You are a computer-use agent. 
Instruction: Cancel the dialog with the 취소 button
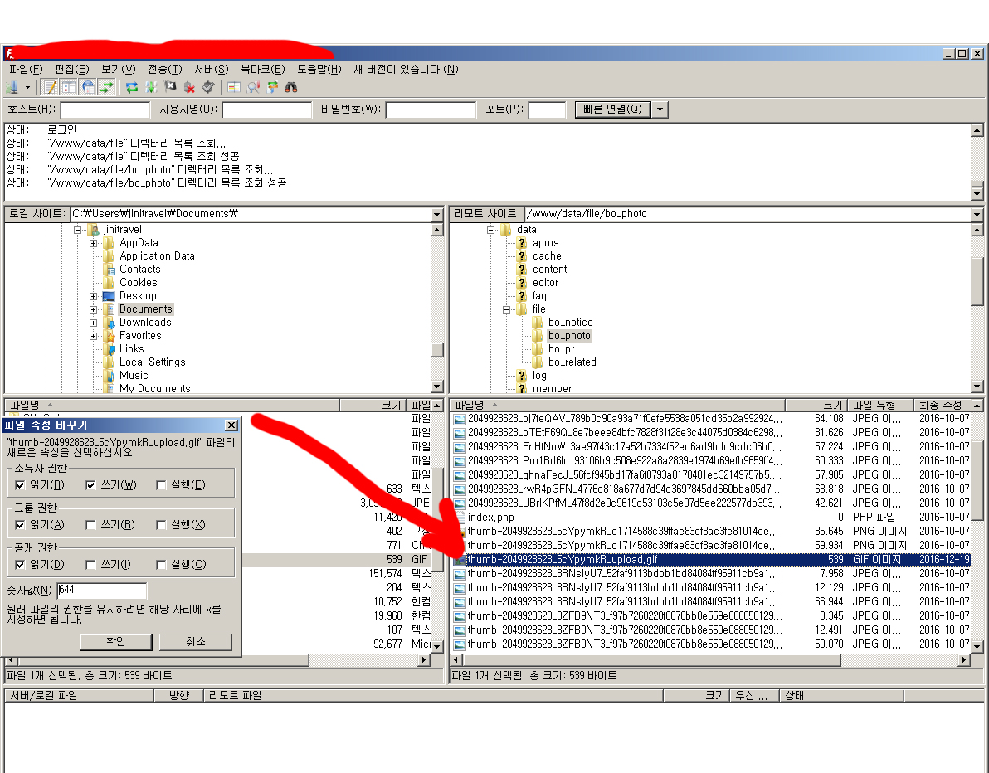(x=196, y=641)
